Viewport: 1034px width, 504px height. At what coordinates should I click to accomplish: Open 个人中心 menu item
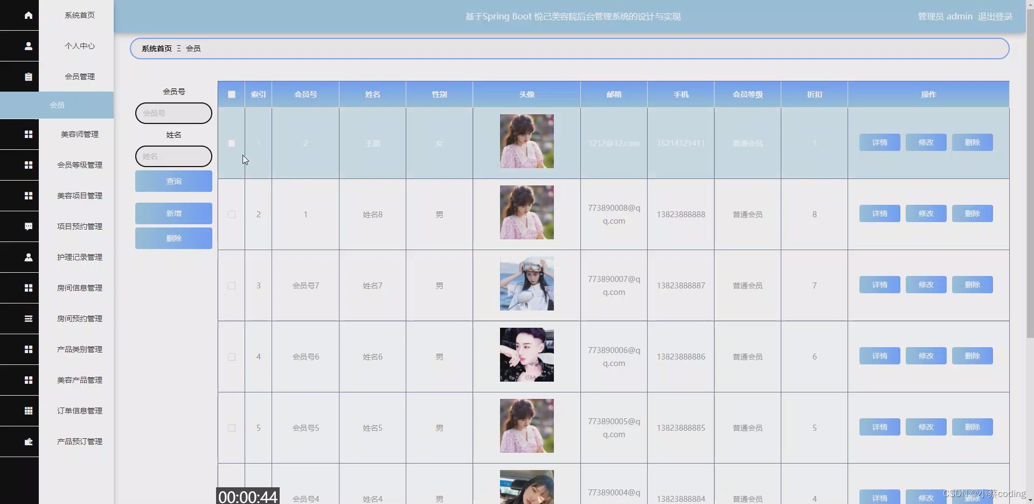click(x=80, y=46)
